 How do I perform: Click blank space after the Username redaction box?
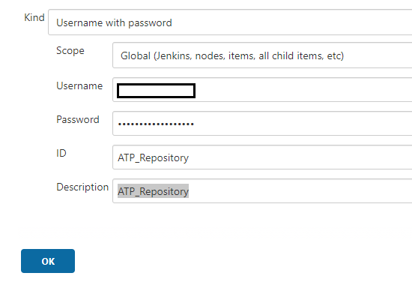pyautogui.click(x=302, y=90)
